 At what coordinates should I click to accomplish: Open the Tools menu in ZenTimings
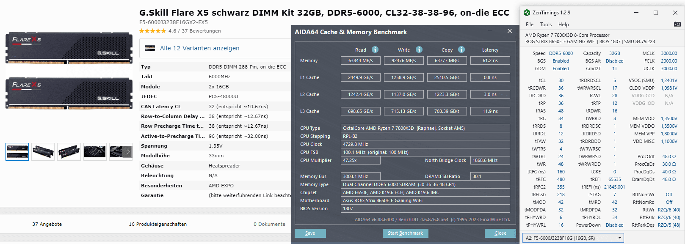546,25
